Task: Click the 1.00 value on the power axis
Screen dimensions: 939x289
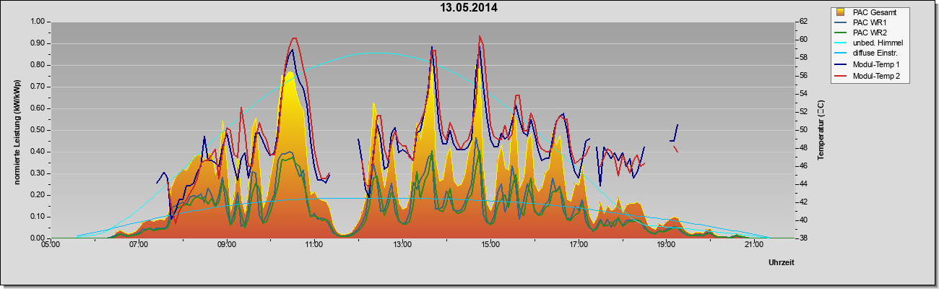Action: (37, 22)
